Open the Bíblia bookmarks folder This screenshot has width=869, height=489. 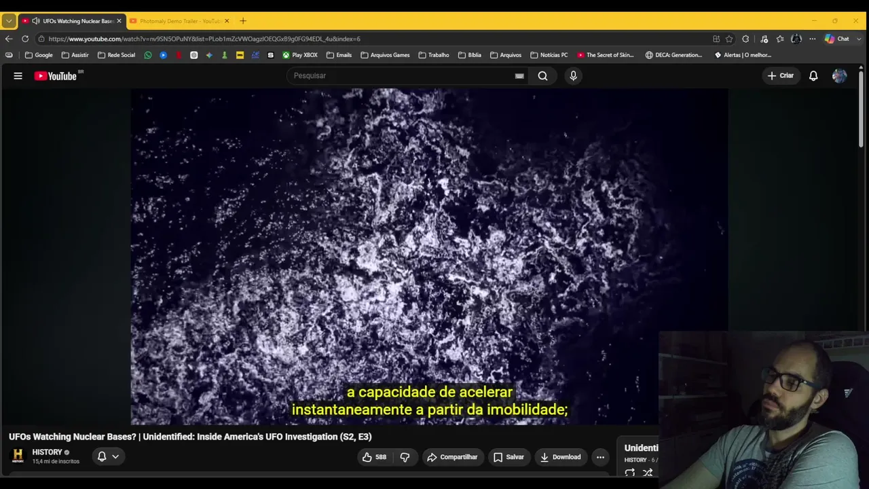coord(470,55)
